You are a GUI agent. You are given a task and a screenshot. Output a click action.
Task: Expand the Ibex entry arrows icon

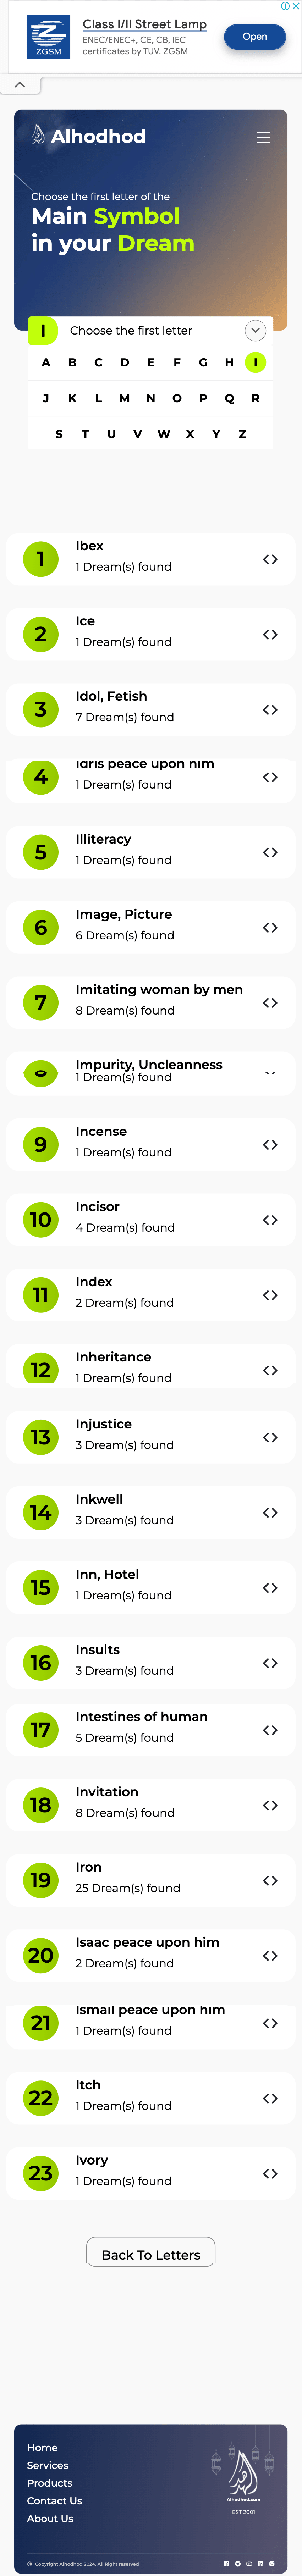pos(270,559)
